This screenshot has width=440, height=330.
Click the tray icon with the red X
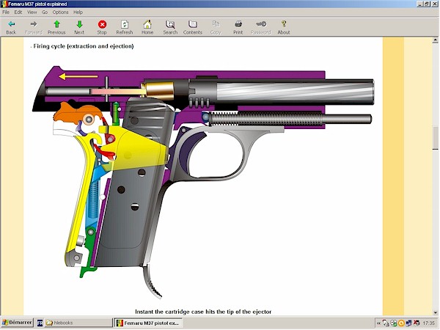[417, 323]
